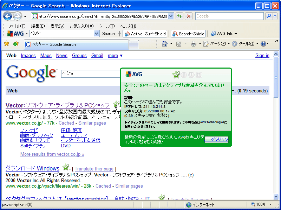This screenshot has height=210, width=281.
Task: Click the search magnifier icon in IE
Action: (x=269, y=16)
